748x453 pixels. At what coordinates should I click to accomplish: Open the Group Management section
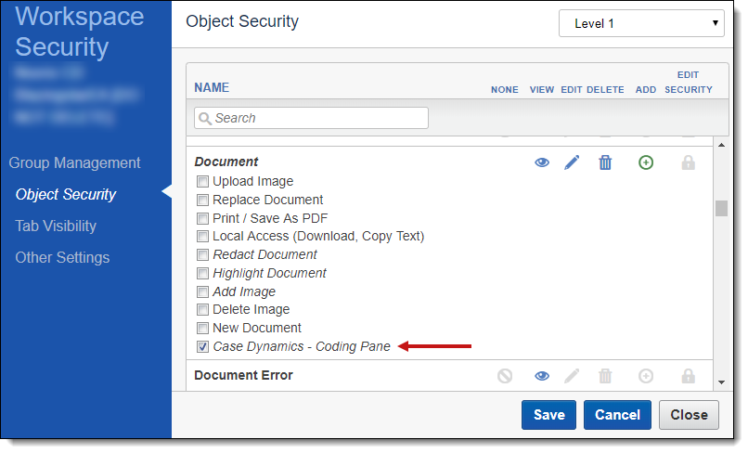(74, 162)
